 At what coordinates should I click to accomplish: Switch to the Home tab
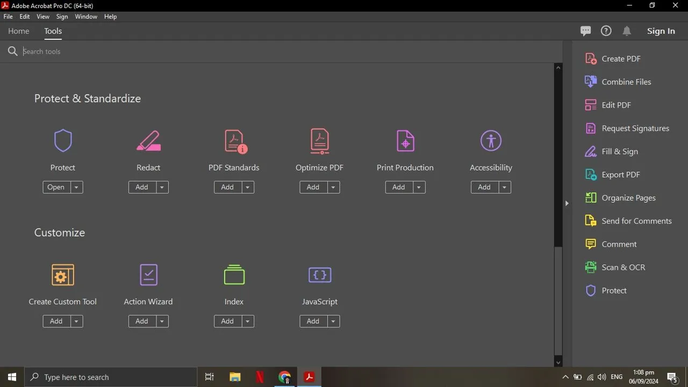(x=19, y=31)
